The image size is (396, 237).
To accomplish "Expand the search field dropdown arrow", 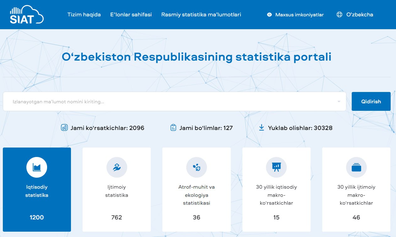I will pos(339,101).
